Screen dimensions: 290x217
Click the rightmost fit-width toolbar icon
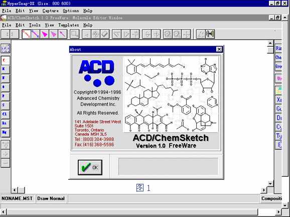point(210,34)
